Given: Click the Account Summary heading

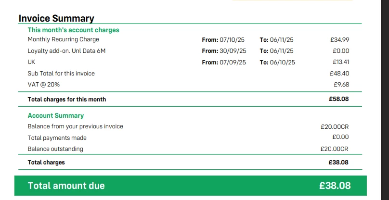Looking at the screenshot, I should 55,115.
